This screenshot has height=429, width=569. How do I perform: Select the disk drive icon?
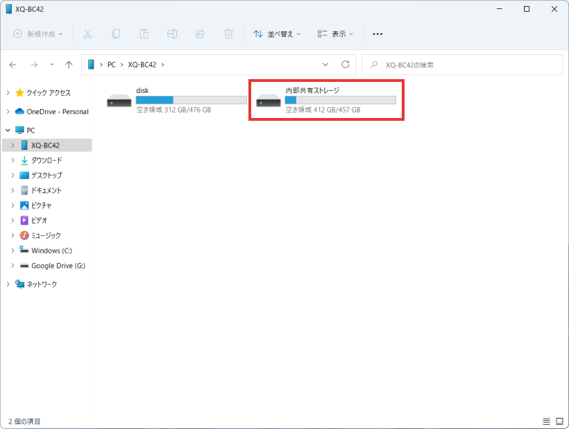coord(119,101)
